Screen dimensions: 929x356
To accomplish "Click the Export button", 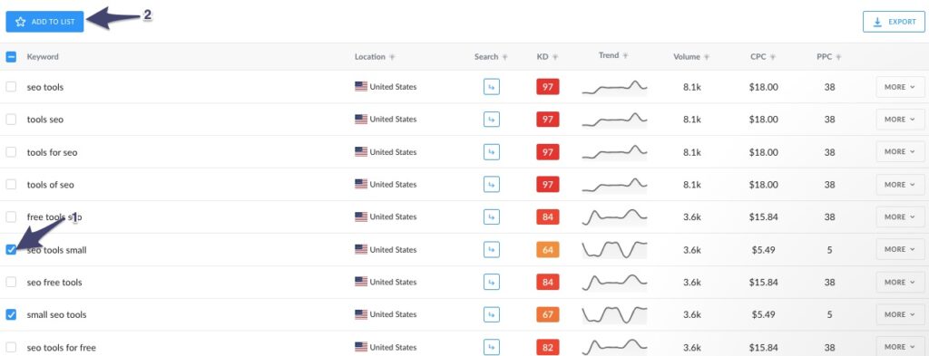I will click(894, 22).
